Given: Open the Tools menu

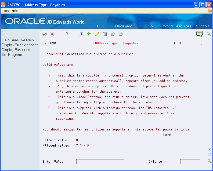Looking at the screenshot, I should (5, 11).
